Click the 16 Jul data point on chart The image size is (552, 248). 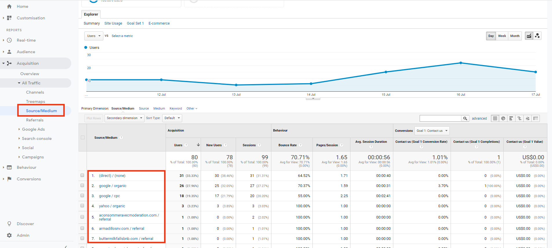tap(461, 63)
